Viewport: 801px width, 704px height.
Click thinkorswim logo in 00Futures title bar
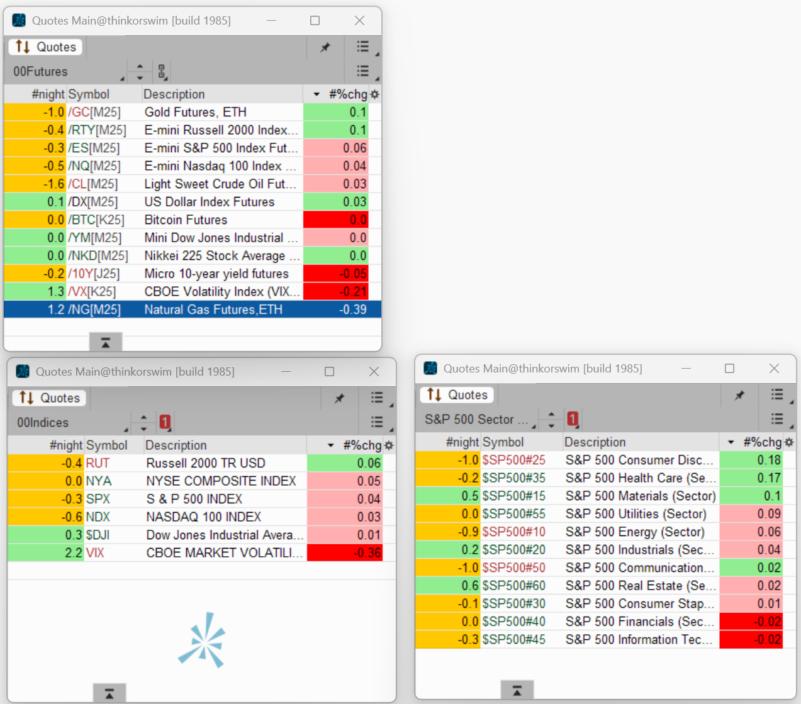(x=19, y=20)
